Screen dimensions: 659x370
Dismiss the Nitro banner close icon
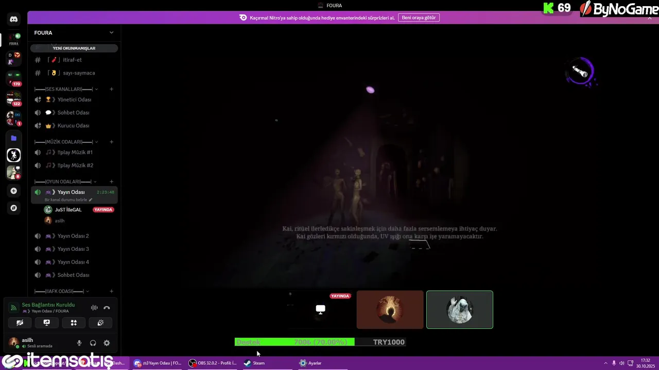pos(650,17)
